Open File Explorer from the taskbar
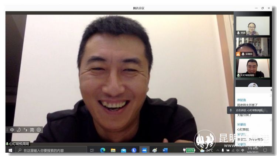 (113, 150)
